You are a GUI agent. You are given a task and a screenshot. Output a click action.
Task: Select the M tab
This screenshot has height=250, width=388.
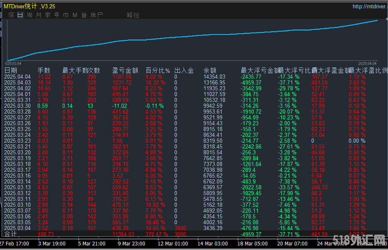pos(75,15)
